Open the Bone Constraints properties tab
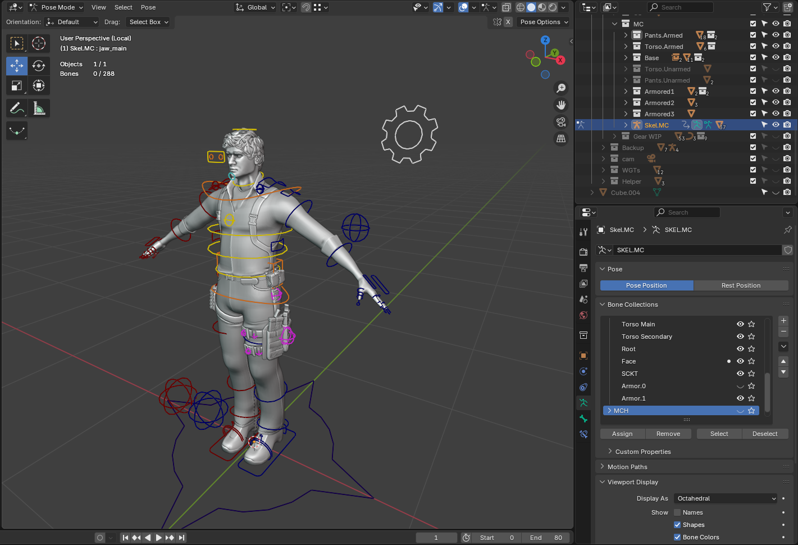The width and height of the screenshot is (798, 545). (x=583, y=434)
